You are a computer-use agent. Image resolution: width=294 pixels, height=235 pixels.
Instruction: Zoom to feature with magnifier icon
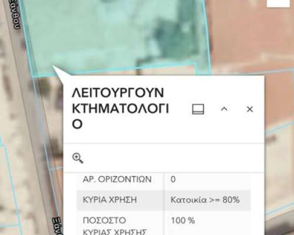(78, 158)
